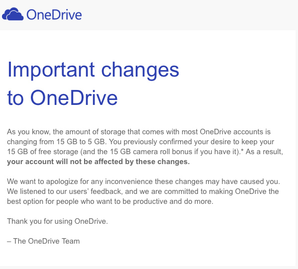The image size is (298, 269).
Task: Click "As a result," at the paragraph's line end
Action: coord(264,152)
